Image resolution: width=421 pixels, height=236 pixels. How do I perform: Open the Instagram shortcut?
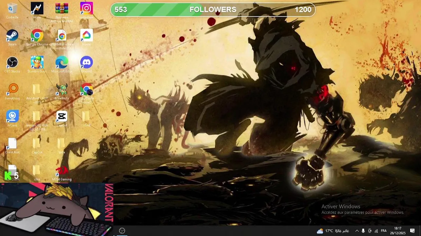click(x=86, y=10)
